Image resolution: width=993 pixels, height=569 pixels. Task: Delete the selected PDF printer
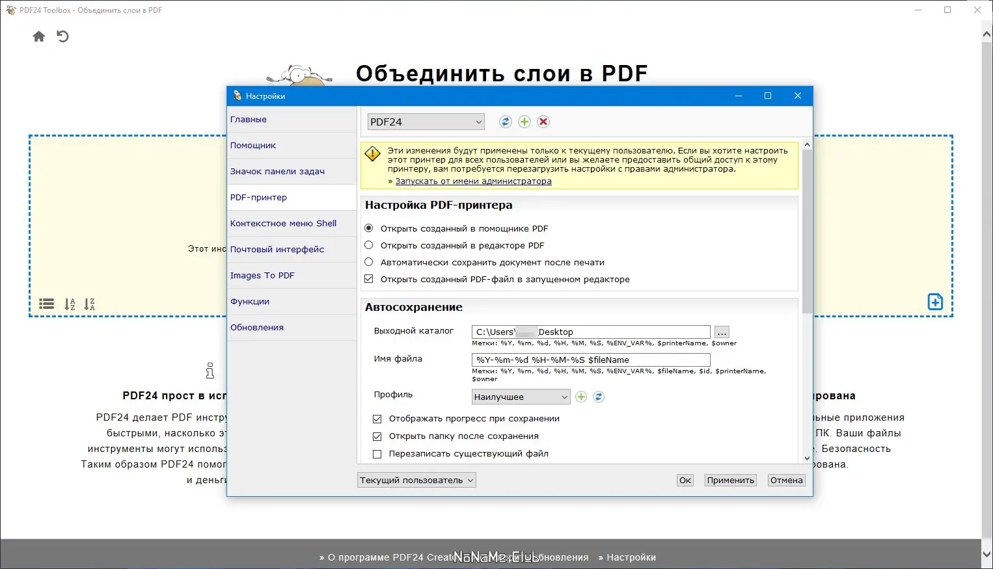543,122
